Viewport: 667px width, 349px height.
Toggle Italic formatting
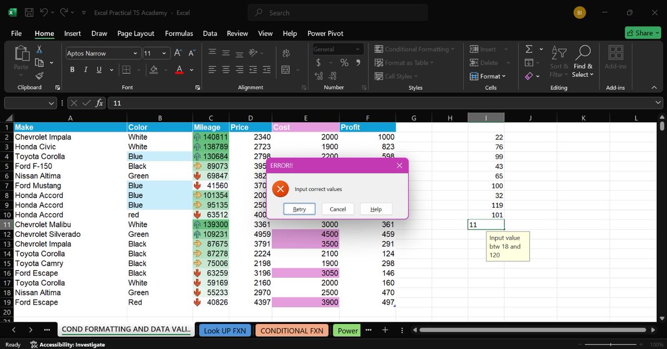[86, 70]
